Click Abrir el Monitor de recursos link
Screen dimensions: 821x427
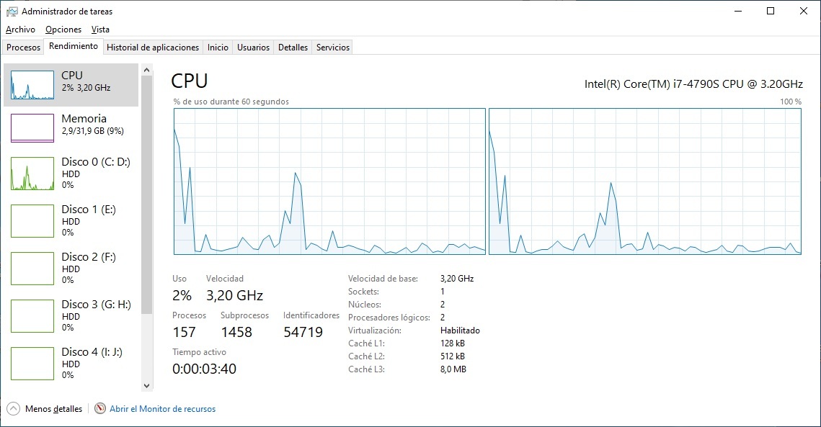point(162,409)
